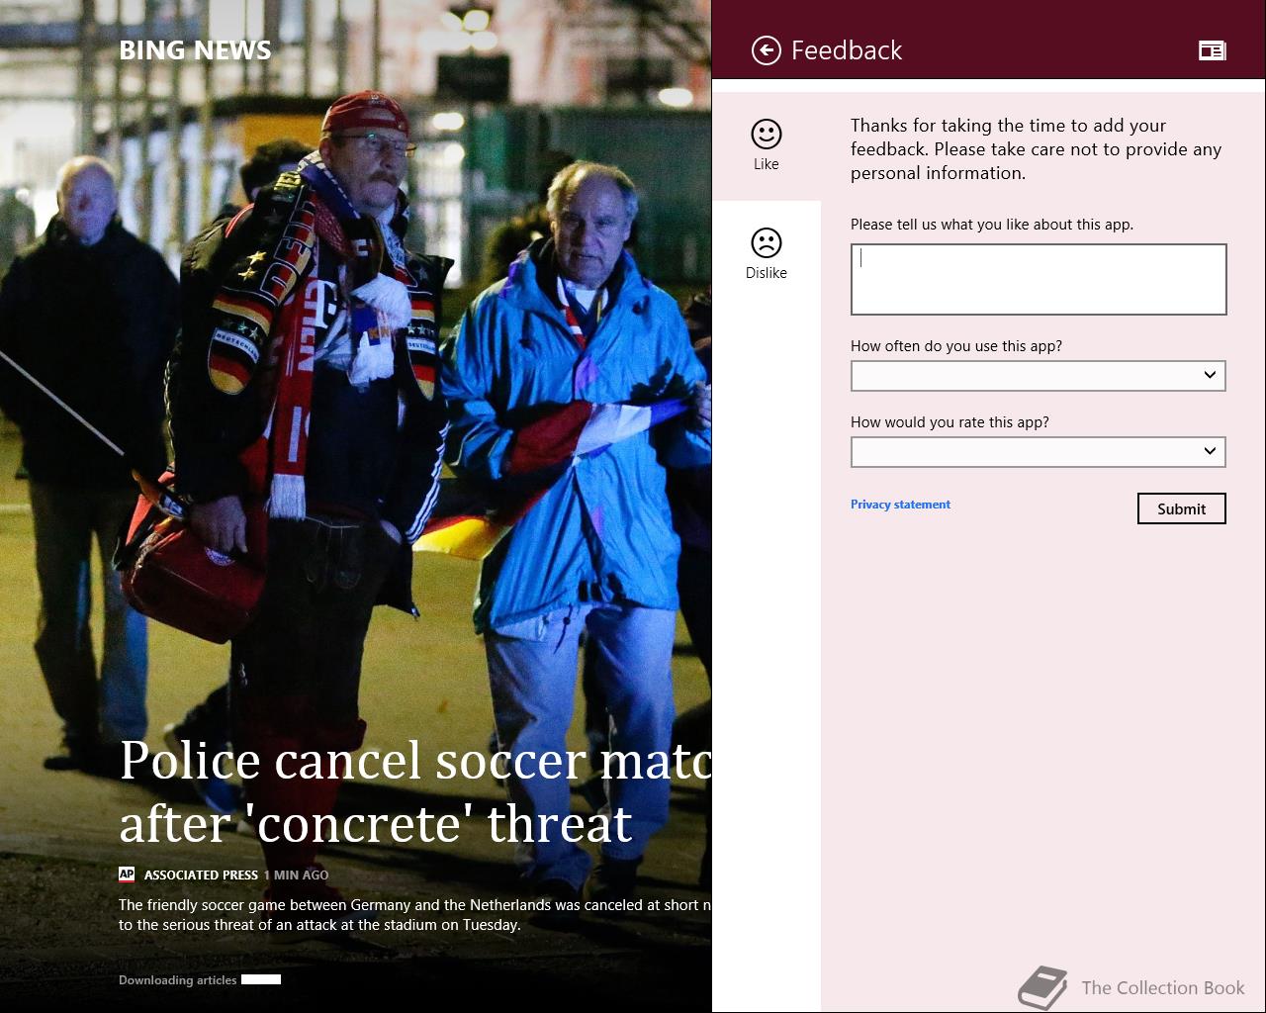
Task: Click the Bing News title
Action: click(x=195, y=50)
